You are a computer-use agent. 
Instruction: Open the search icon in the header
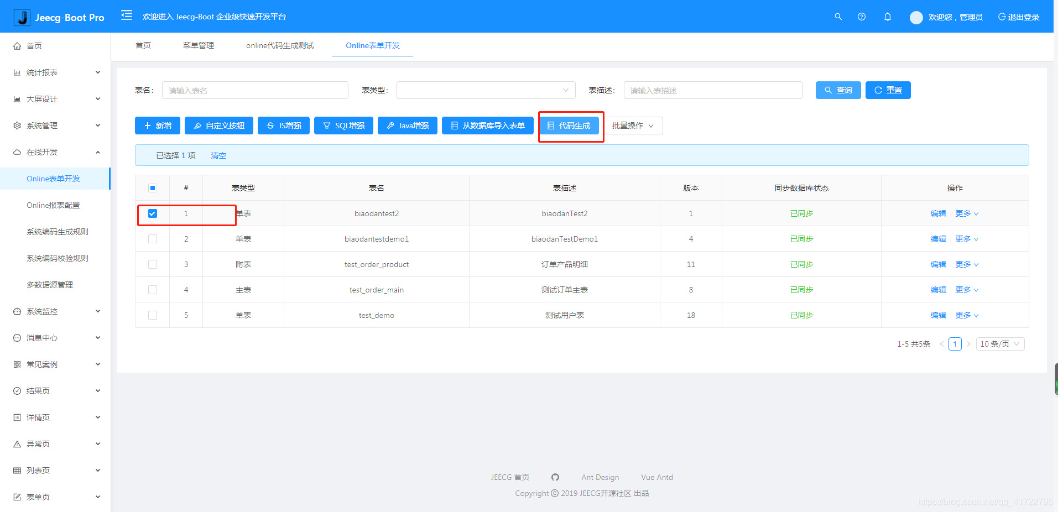(x=838, y=17)
